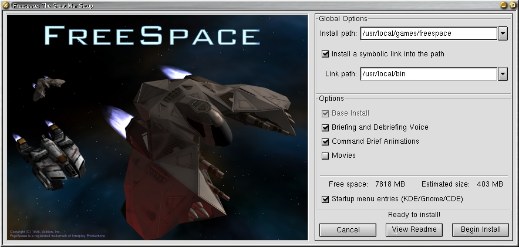Click the '7818 MB' free space value
Screen dimensions: 519x247
coord(390,184)
